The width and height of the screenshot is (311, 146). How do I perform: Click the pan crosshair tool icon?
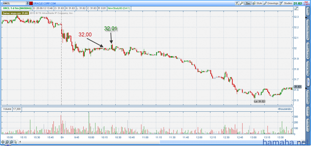point(3,142)
